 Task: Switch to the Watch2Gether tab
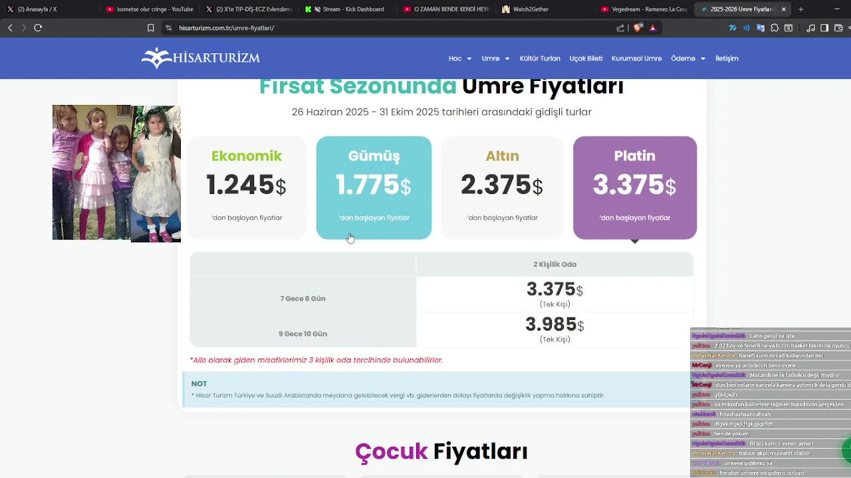[545, 9]
